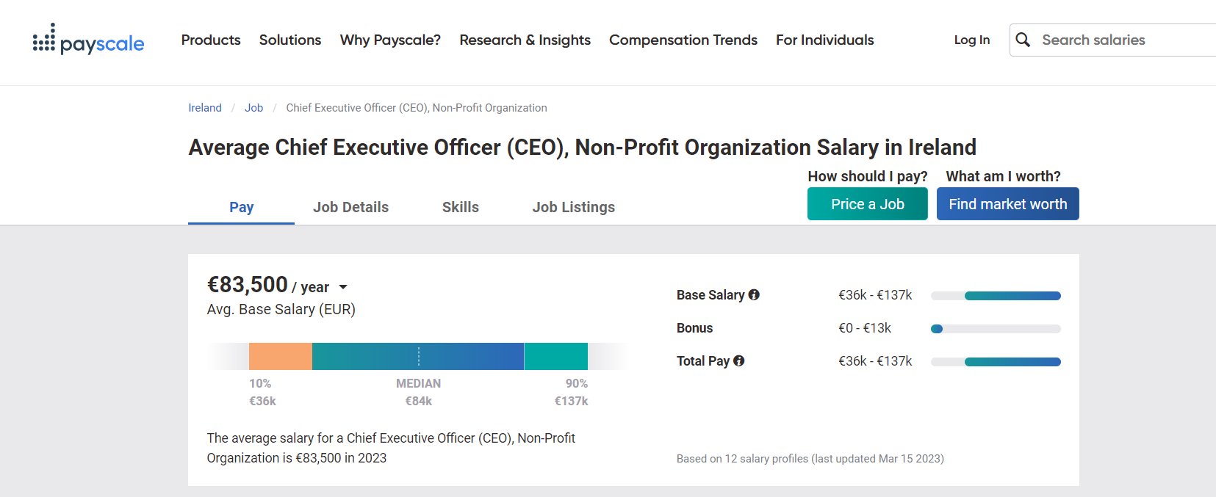1216x497 pixels.
Task: Click the MEDIAN €84k label
Action: 419,392
